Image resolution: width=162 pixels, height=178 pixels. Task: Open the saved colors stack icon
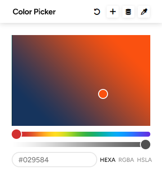(128, 12)
